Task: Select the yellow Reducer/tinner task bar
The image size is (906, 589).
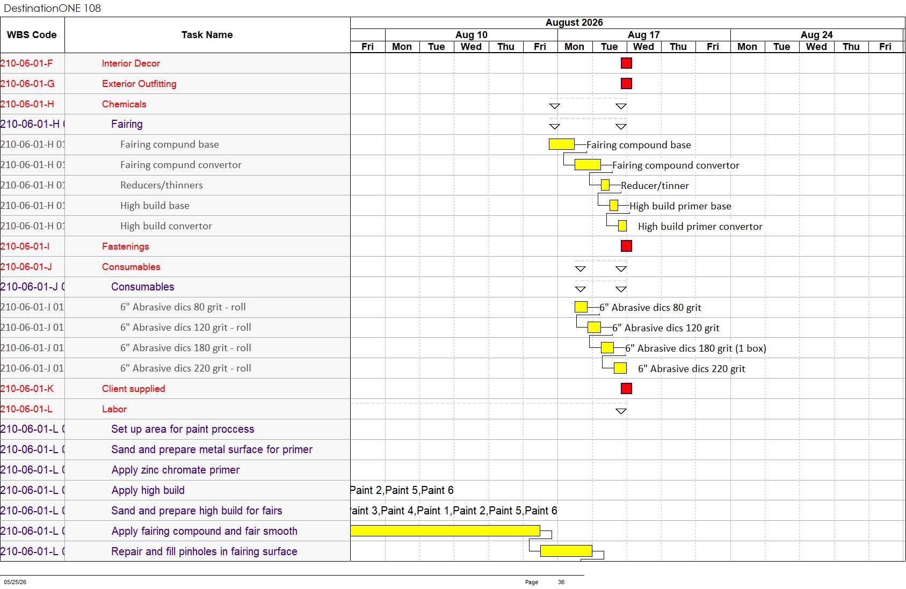Action: point(605,185)
